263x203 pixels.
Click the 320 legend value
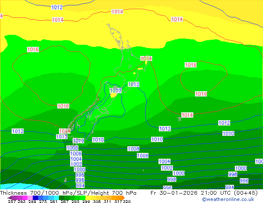127,201
